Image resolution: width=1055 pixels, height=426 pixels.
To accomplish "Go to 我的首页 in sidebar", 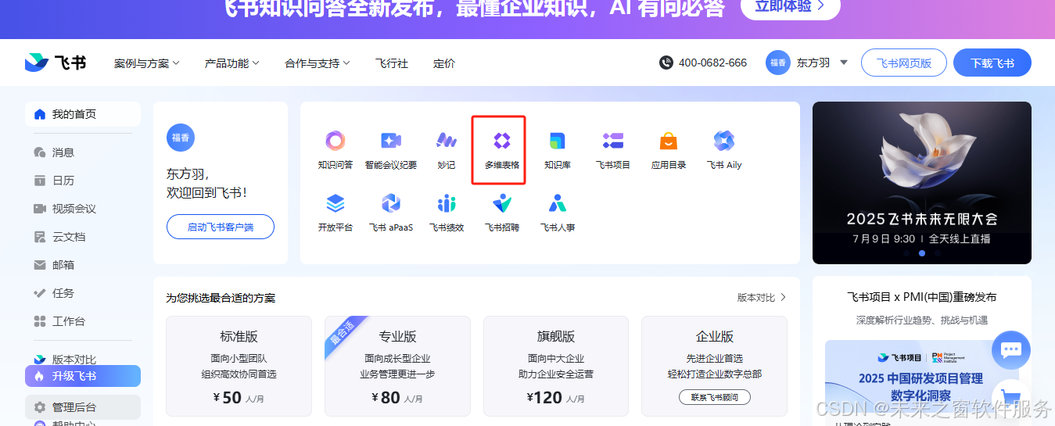I will (83, 114).
